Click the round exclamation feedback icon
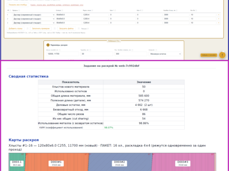The width and height of the screenshot is (229, 171). coord(222,55)
